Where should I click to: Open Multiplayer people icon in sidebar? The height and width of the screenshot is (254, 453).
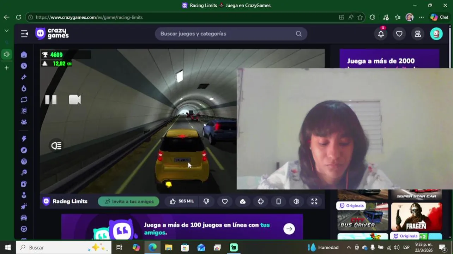[x=24, y=122]
